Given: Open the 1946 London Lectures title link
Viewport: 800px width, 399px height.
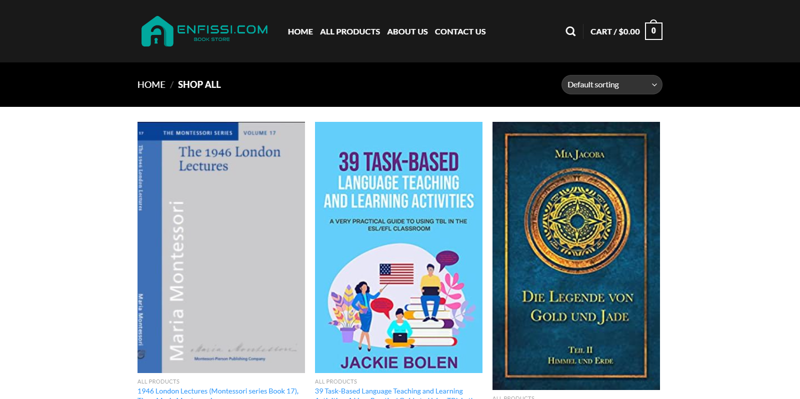Looking at the screenshot, I should pyautogui.click(x=218, y=394).
